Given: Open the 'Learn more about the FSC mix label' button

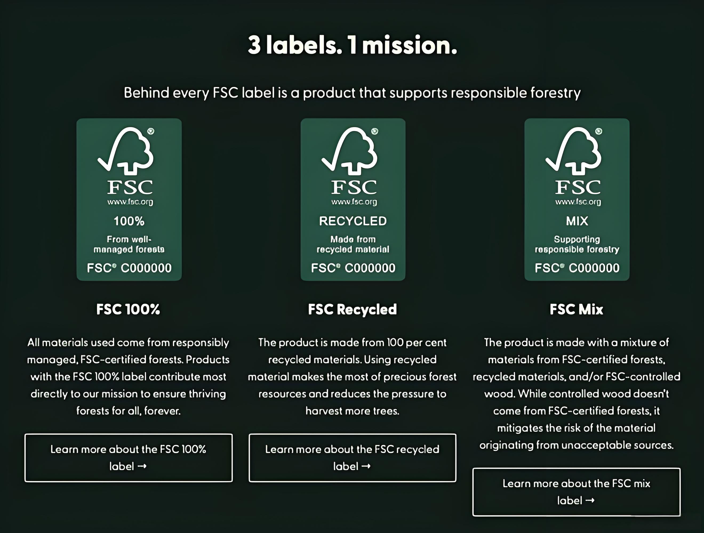Looking at the screenshot, I should tap(576, 492).
